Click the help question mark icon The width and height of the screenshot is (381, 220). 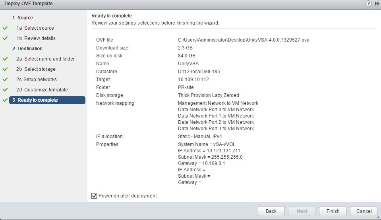[x=368, y=4]
